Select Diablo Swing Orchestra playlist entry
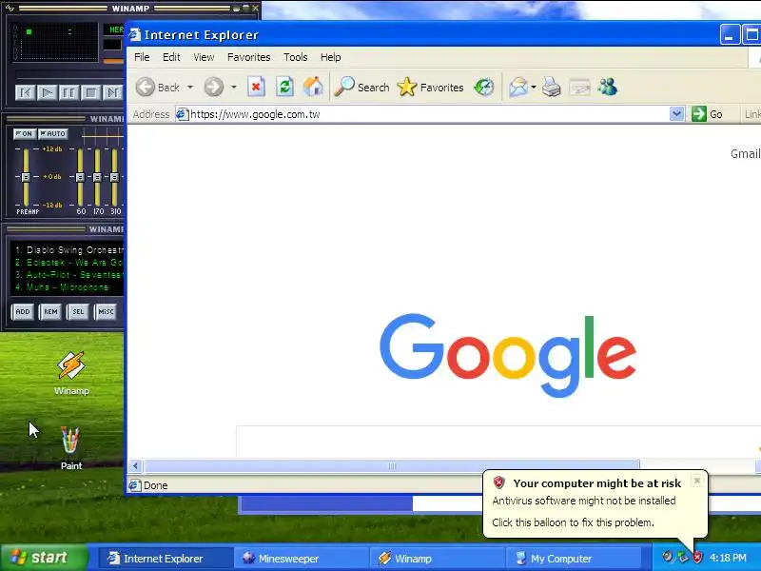The height and width of the screenshot is (571, 761). point(68,250)
